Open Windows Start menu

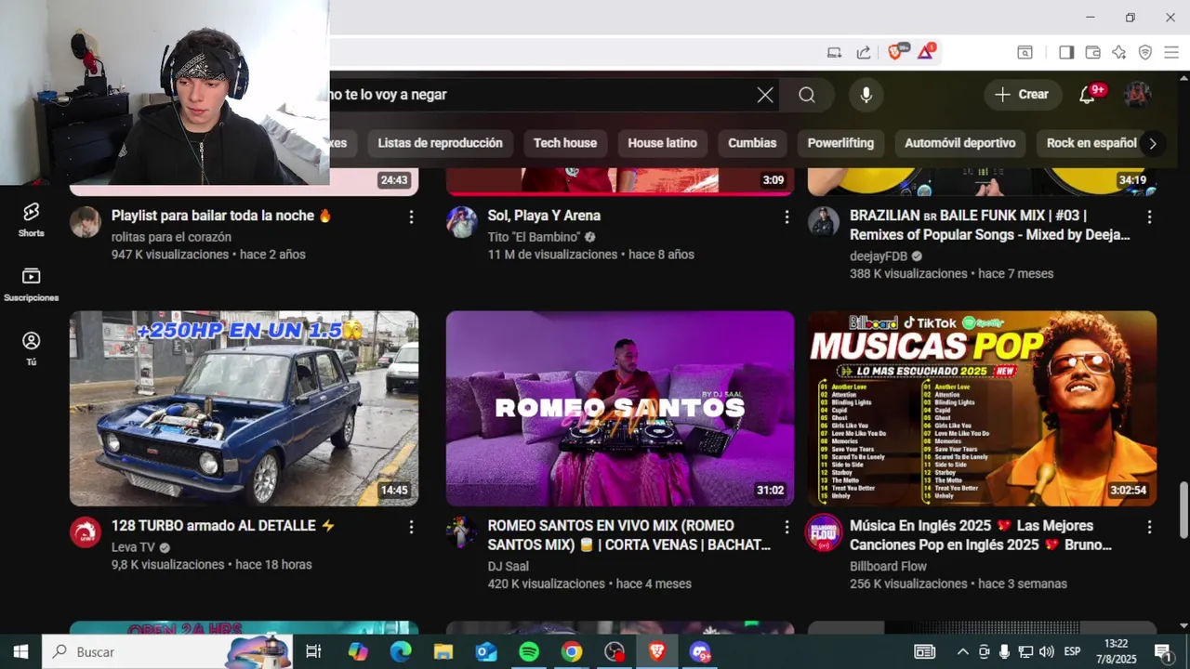[20, 652]
